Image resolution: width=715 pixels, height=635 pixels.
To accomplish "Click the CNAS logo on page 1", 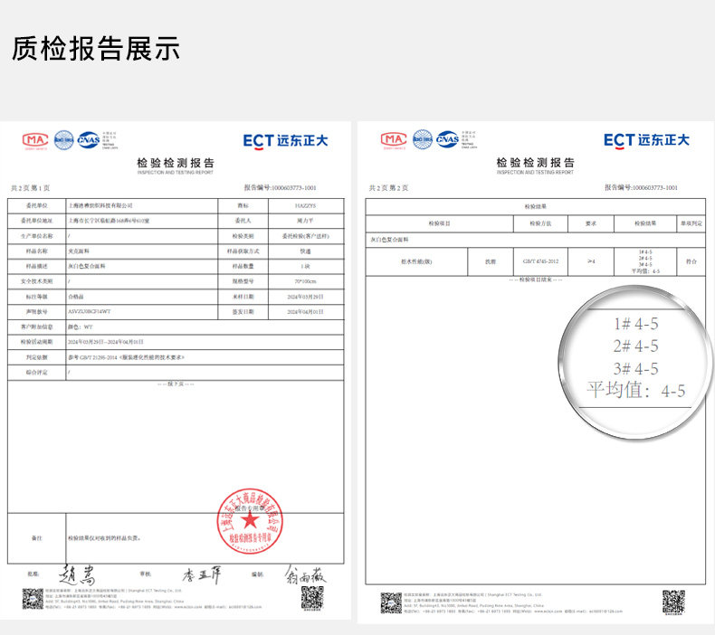I will point(89,139).
